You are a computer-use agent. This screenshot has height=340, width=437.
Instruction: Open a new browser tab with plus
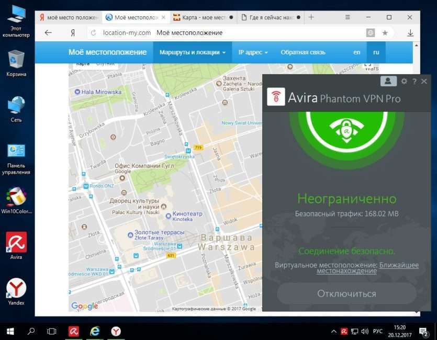311,17
